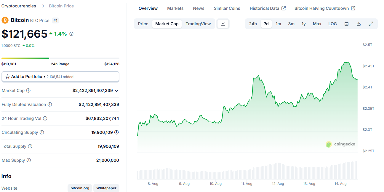Click Bitcoin Price breadcrumb

tap(61, 6)
